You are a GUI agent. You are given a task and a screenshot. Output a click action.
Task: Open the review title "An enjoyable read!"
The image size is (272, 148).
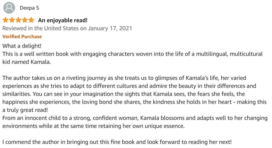(x=63, y=20)
